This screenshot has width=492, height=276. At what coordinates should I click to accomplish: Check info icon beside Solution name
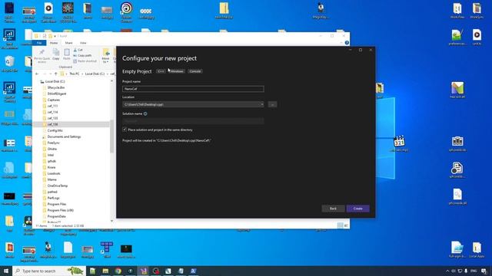tap(145, 113)
